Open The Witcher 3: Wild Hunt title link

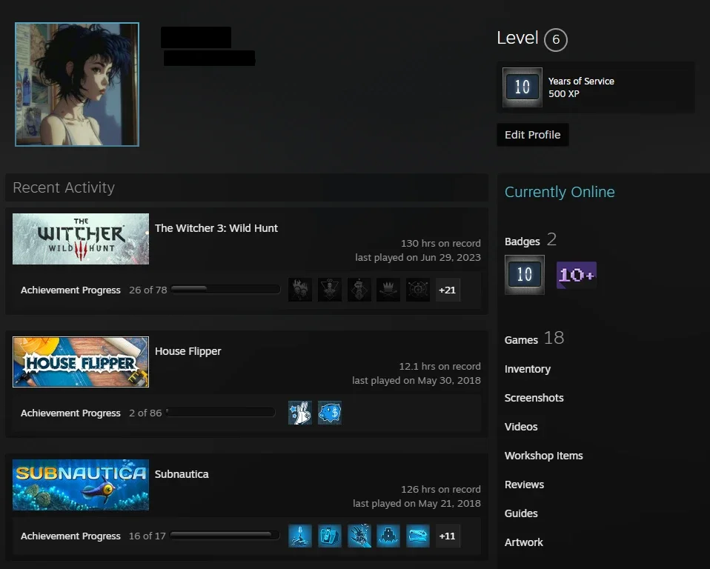click(x=216, y=228)
